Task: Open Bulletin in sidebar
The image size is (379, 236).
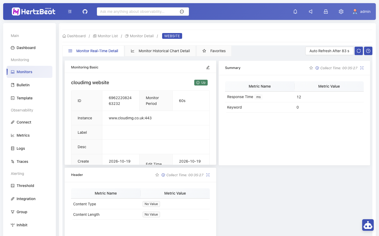Action: pyautogui.click(x=29, y=85)
